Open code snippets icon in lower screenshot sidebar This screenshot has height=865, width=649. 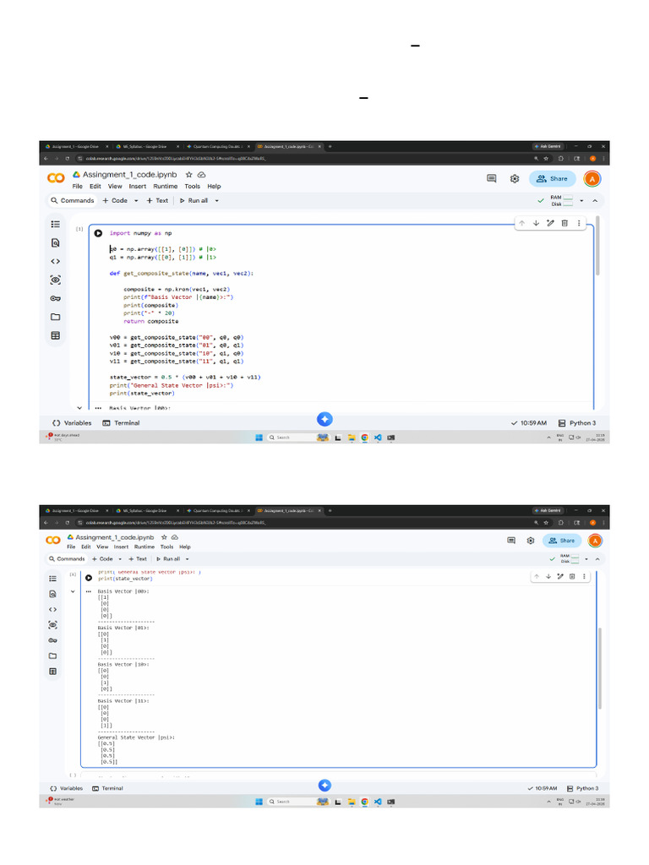[53, 610]
